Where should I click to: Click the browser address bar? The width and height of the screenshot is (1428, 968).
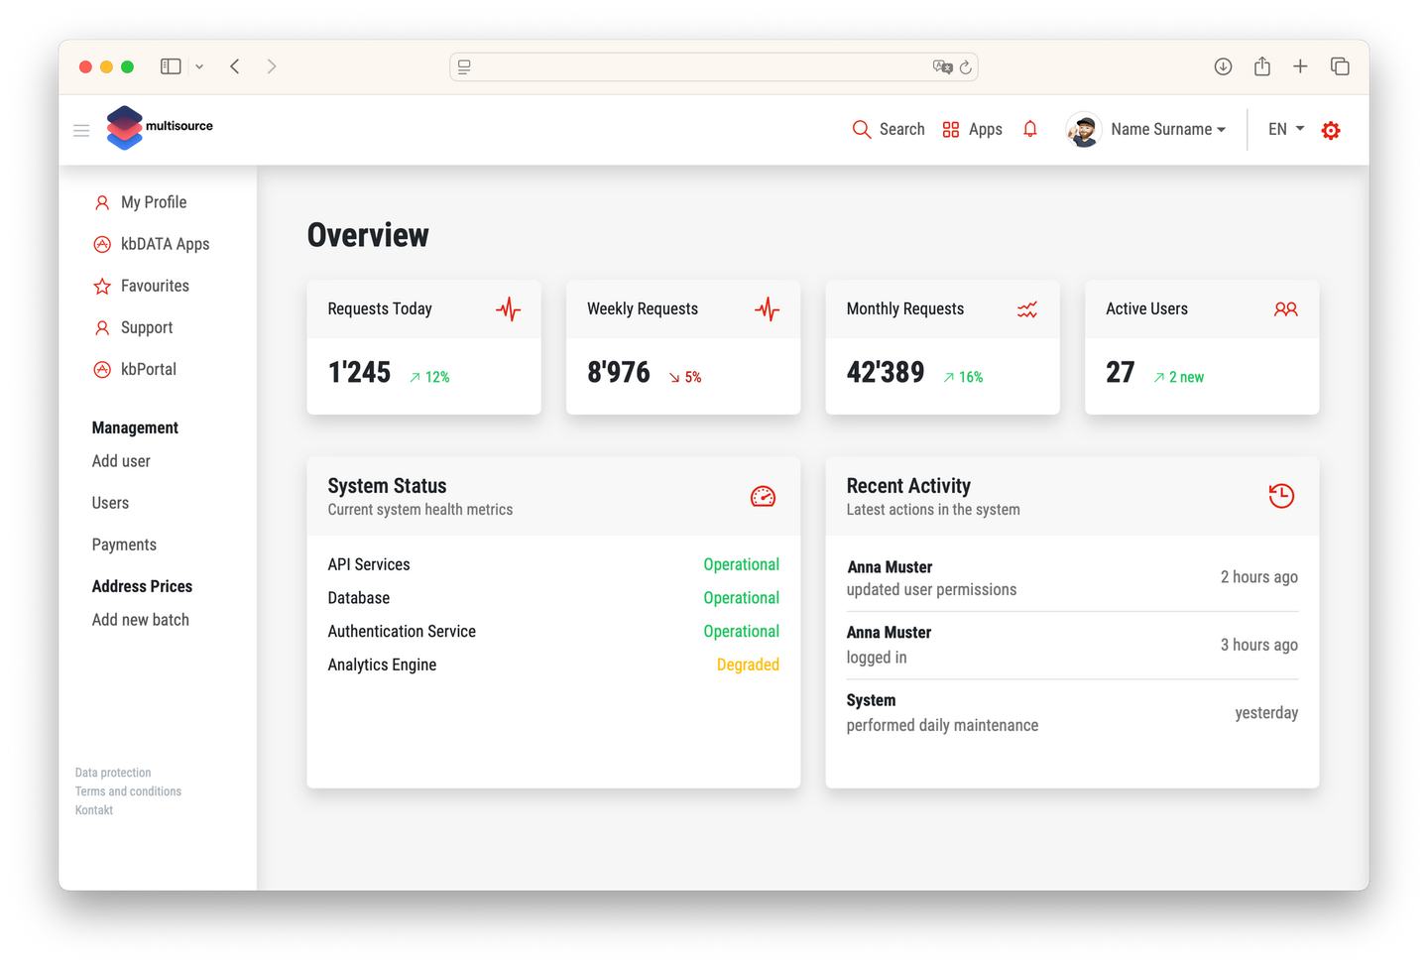coord(713,66)
